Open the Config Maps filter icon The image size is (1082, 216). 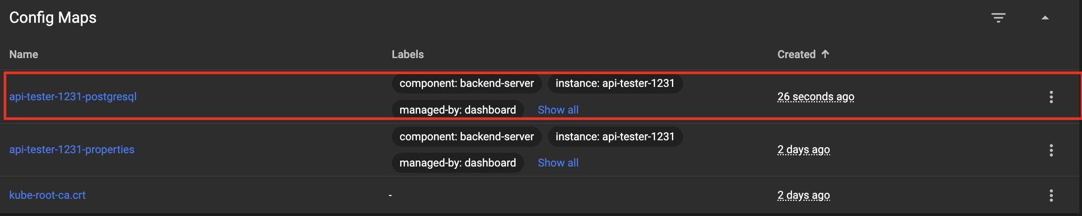click(x=998, y=18)
